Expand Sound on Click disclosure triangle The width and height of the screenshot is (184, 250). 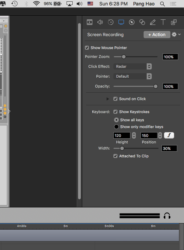(x=108, y=99)
